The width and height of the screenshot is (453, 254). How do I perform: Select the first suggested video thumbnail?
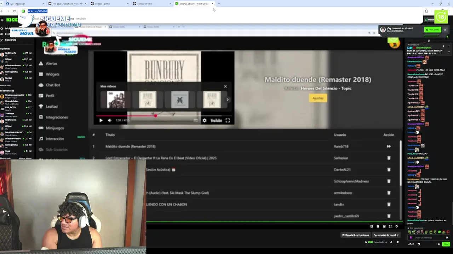(x=116, y=100)
